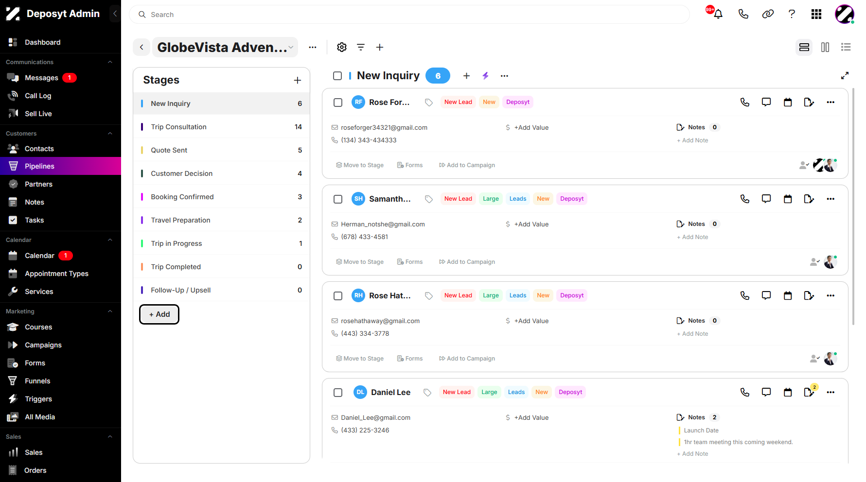Switch to stacked card view layout
Viewport: 866px width, 482px height.
tap(804, 47)
